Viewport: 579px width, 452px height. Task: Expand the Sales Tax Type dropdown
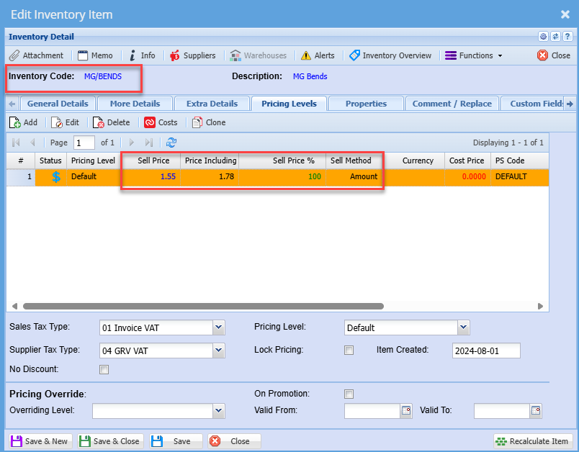pyautogui.click(x=219, y=328)
